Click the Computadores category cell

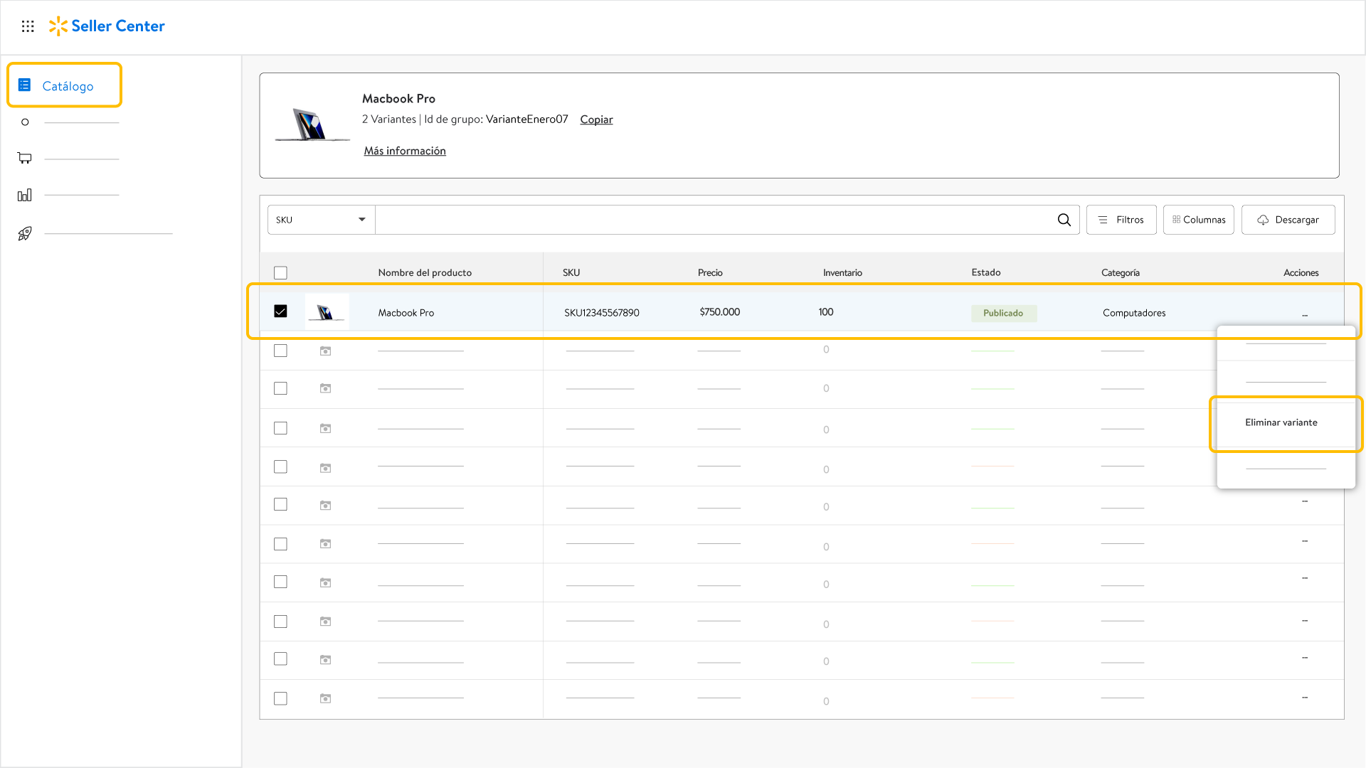(x=1134, y=313)
